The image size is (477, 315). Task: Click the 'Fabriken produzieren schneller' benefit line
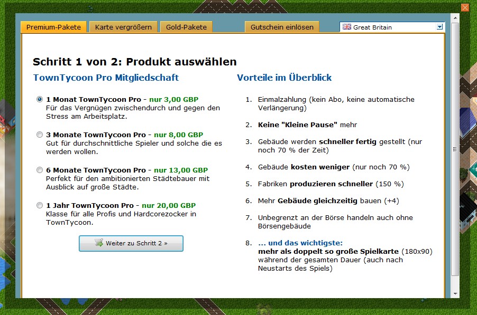[x=331, y=184]
